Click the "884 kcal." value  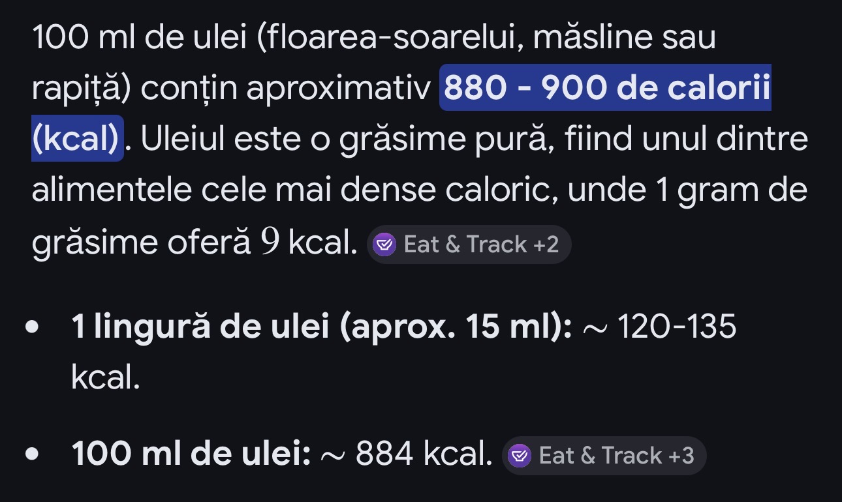point(424,455)
